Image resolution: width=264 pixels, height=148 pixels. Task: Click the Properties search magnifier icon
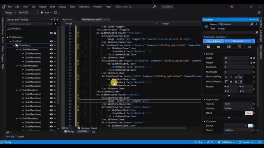(257, 32)
